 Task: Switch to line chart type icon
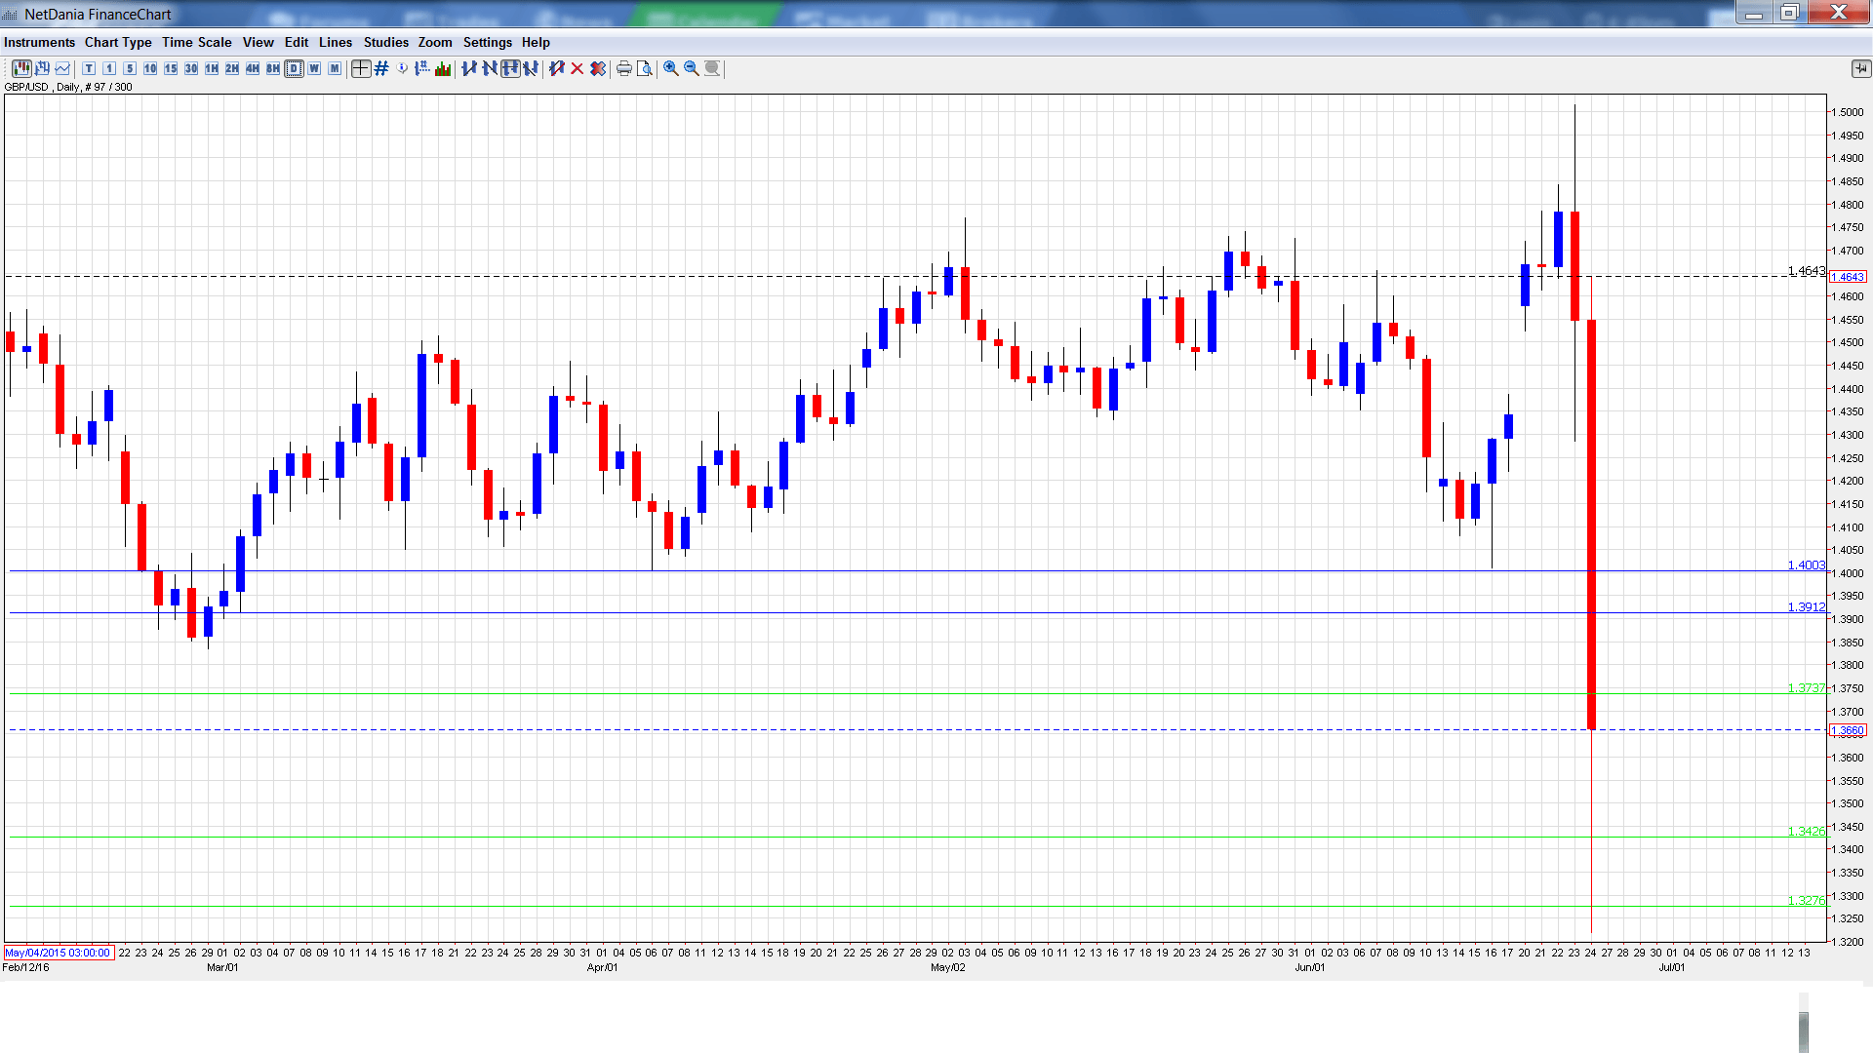pyautogui.click(x=63, y=68)
